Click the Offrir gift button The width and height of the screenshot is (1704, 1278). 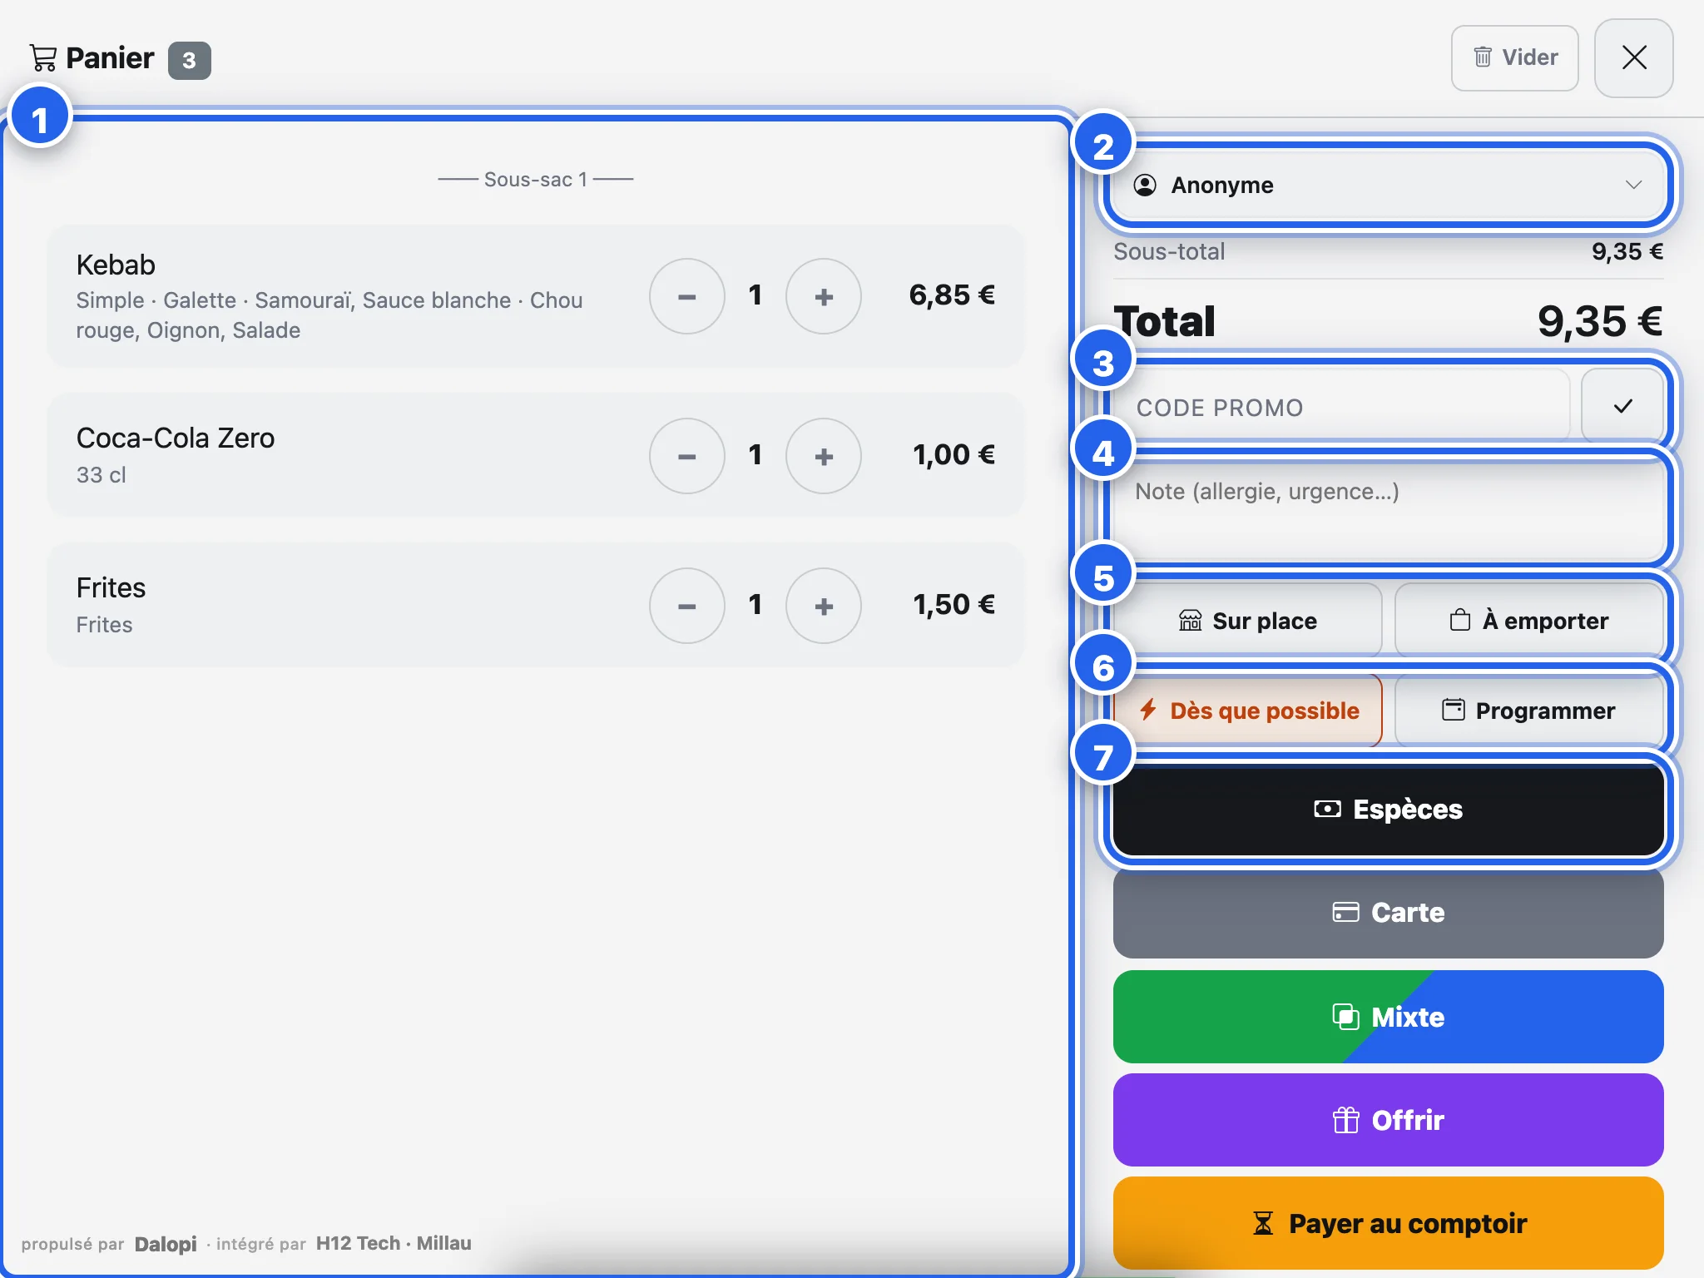tap(1388, 1120)
